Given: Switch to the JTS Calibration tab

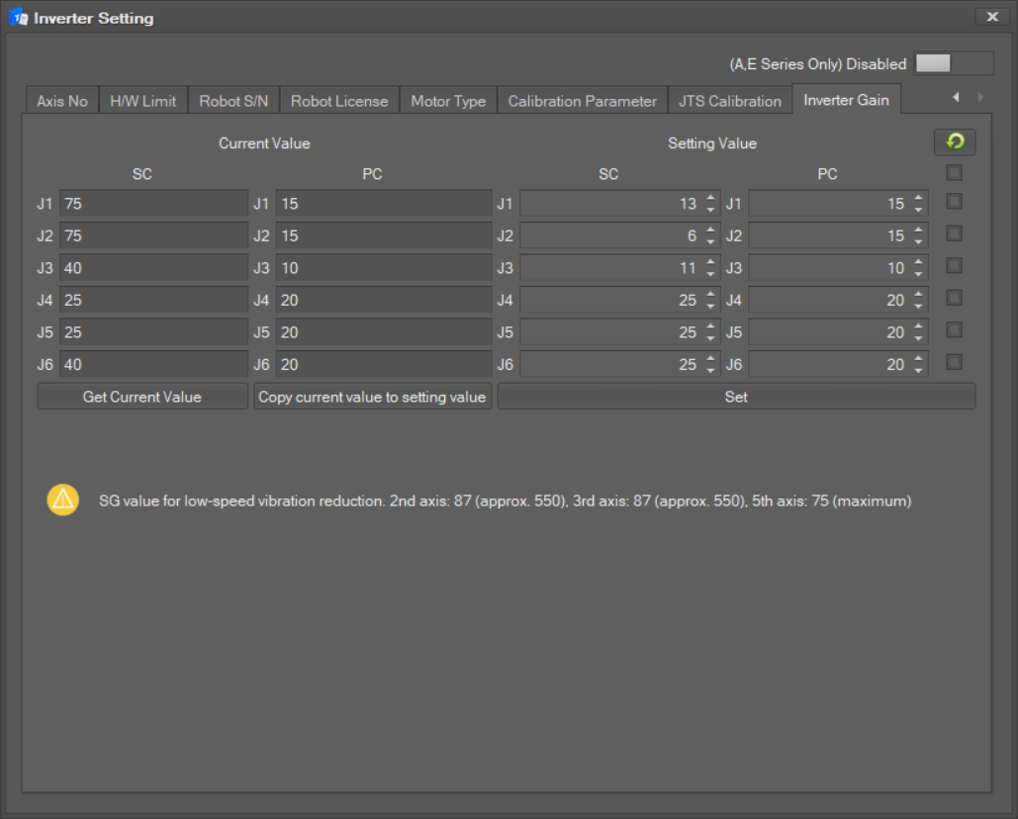Looking at the screenshot, I should (730, 101).
